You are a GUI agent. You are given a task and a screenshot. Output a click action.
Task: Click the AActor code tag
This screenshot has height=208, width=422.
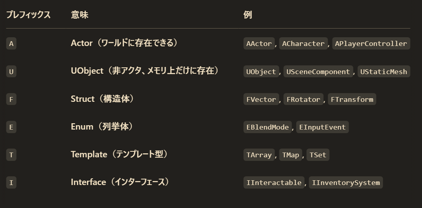[x=259, y=44]
